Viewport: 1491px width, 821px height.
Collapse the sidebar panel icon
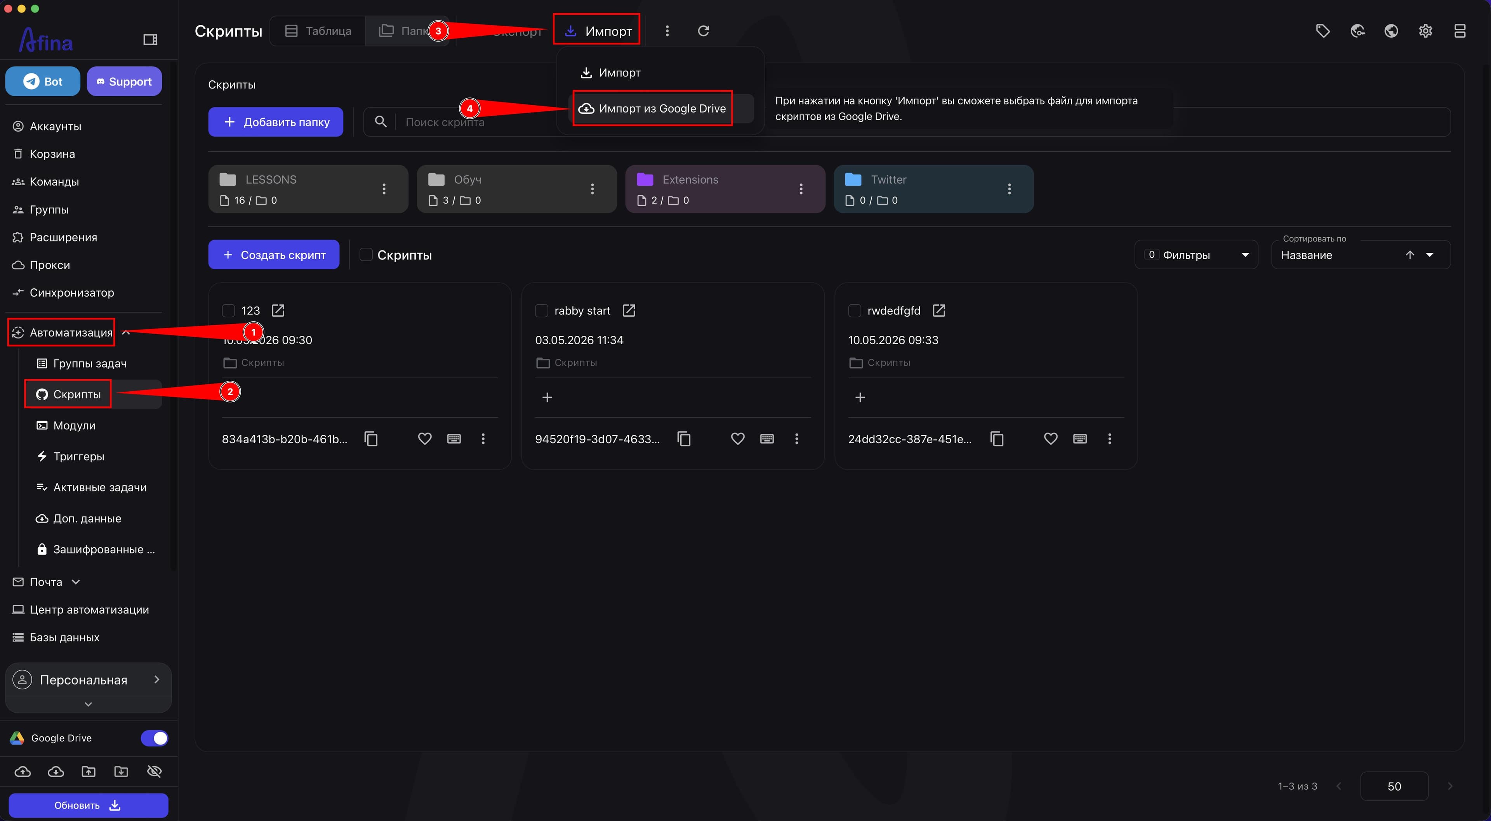pyautogui.click(x=150, y=40)
